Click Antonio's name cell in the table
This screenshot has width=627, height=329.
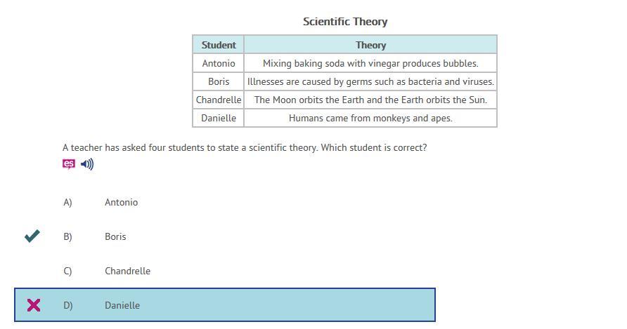coord(219,63)
